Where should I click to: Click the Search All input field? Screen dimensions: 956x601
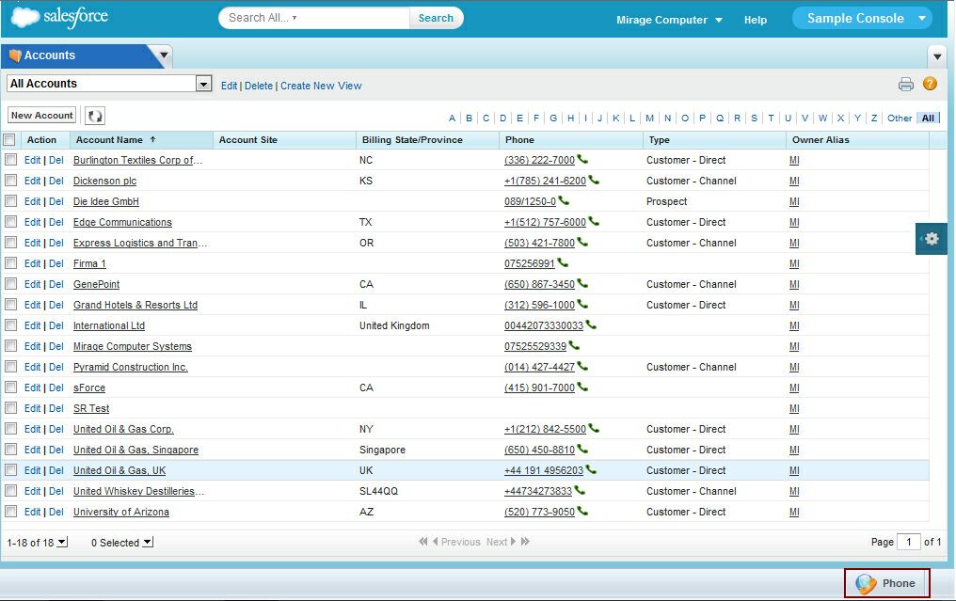(x=315, y=18)
